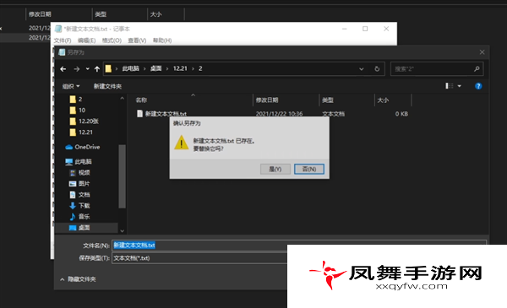
Task: Go back using the Save As back arrow
Action: (x=63, y=68)
